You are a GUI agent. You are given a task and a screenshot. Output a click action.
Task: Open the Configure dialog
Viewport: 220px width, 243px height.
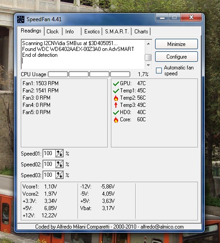click(176, 57)
